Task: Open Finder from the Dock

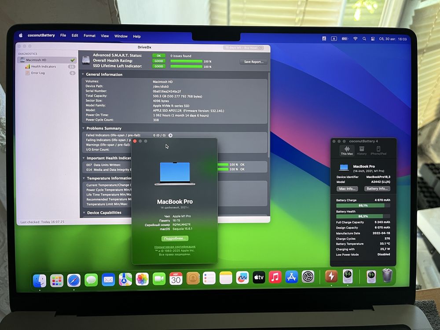Action: point(40,281)
